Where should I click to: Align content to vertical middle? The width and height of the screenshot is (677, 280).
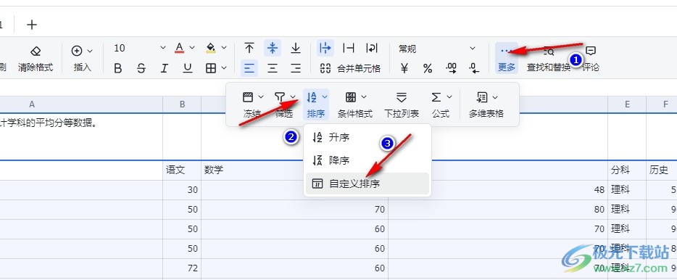[273, 48]
